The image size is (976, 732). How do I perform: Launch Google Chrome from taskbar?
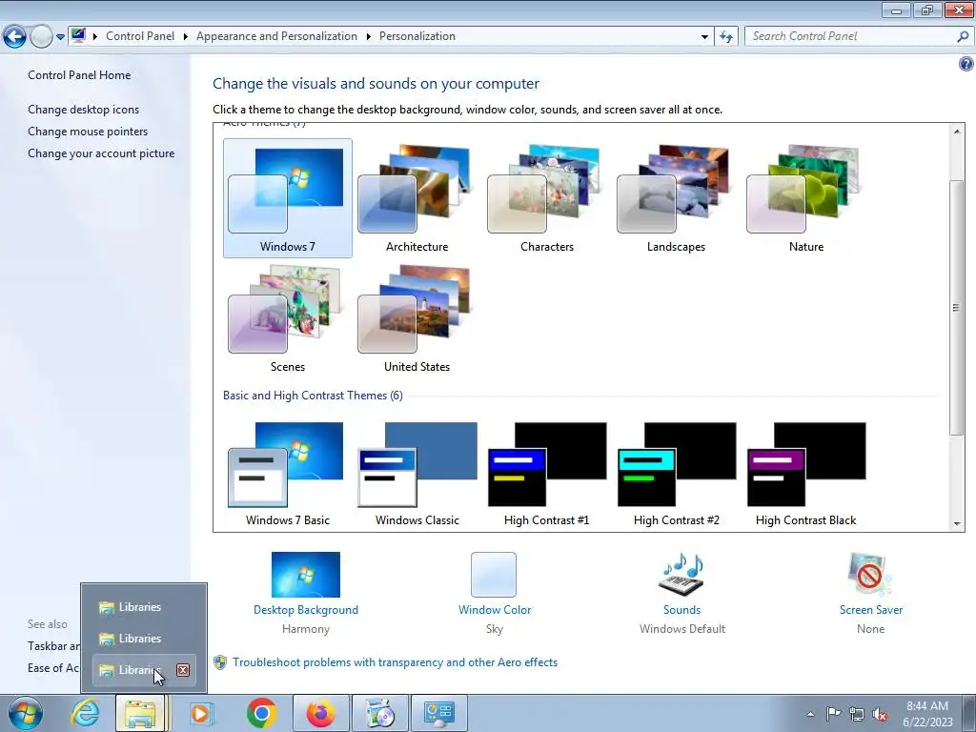point(261,713)
